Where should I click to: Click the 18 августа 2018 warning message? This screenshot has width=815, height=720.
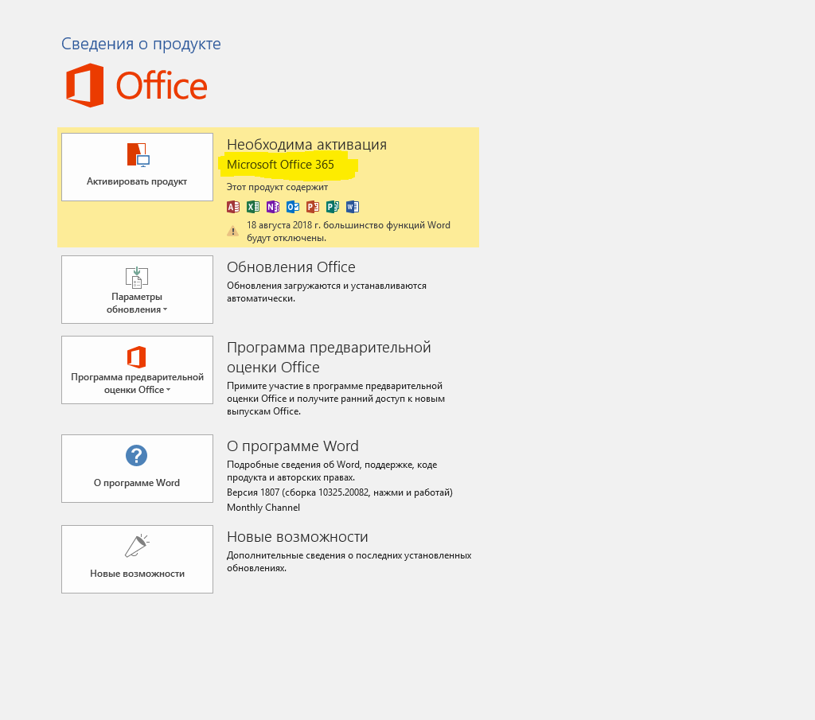coord(349,232)
